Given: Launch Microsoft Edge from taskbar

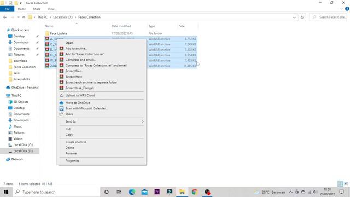Looking at the screenshot, I should pos(132,192).
